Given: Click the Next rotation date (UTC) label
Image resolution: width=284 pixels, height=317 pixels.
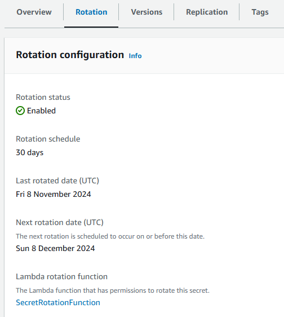Looking at the screenshot, I should coord(60,222).
